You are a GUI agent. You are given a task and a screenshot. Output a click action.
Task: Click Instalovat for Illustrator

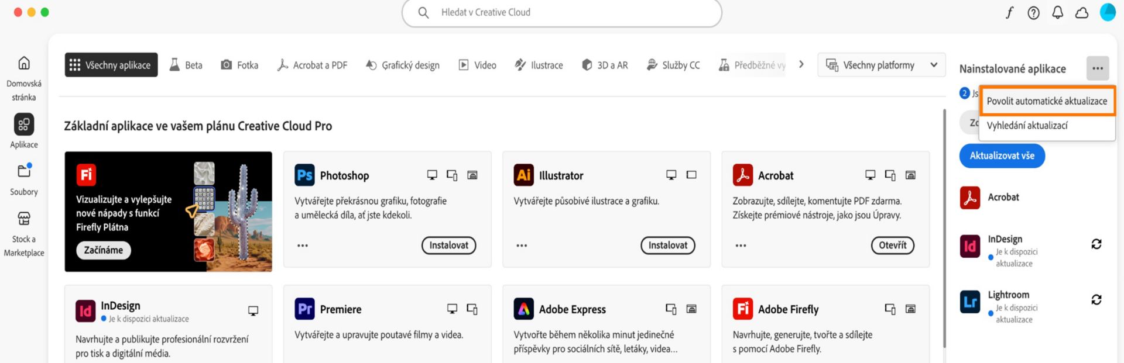coord(668,246)
